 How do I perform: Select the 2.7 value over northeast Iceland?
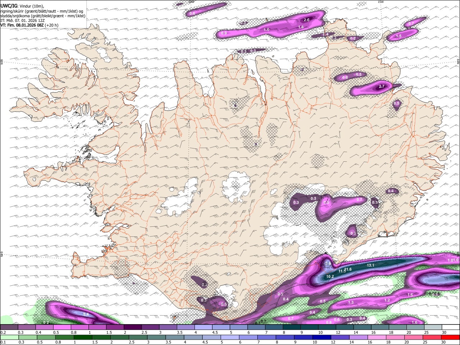click(x=382, y=86)
